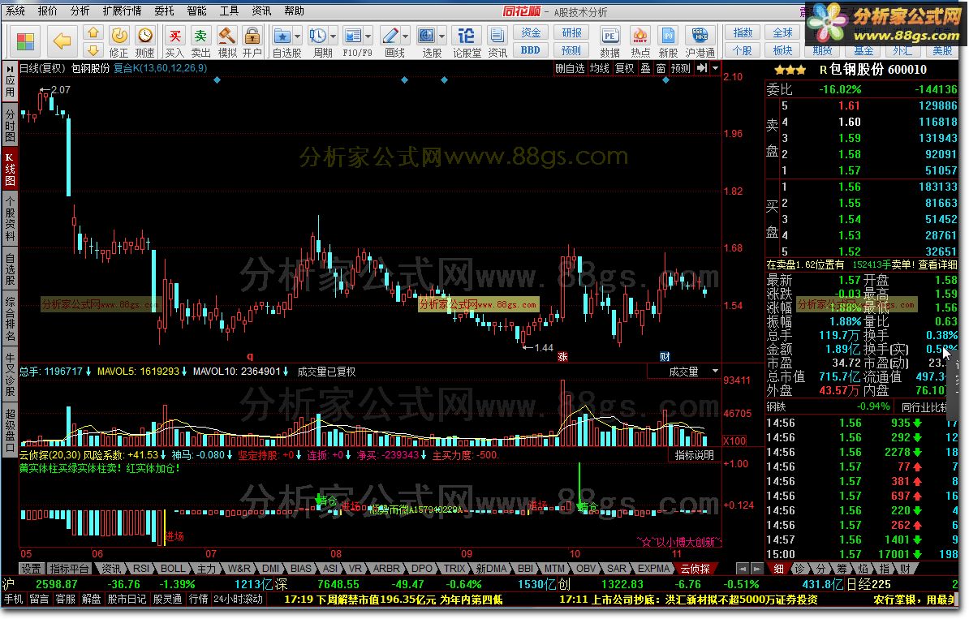
Task: Expand the 画线 dropdown arrow
Action: [x=406, y=37]
